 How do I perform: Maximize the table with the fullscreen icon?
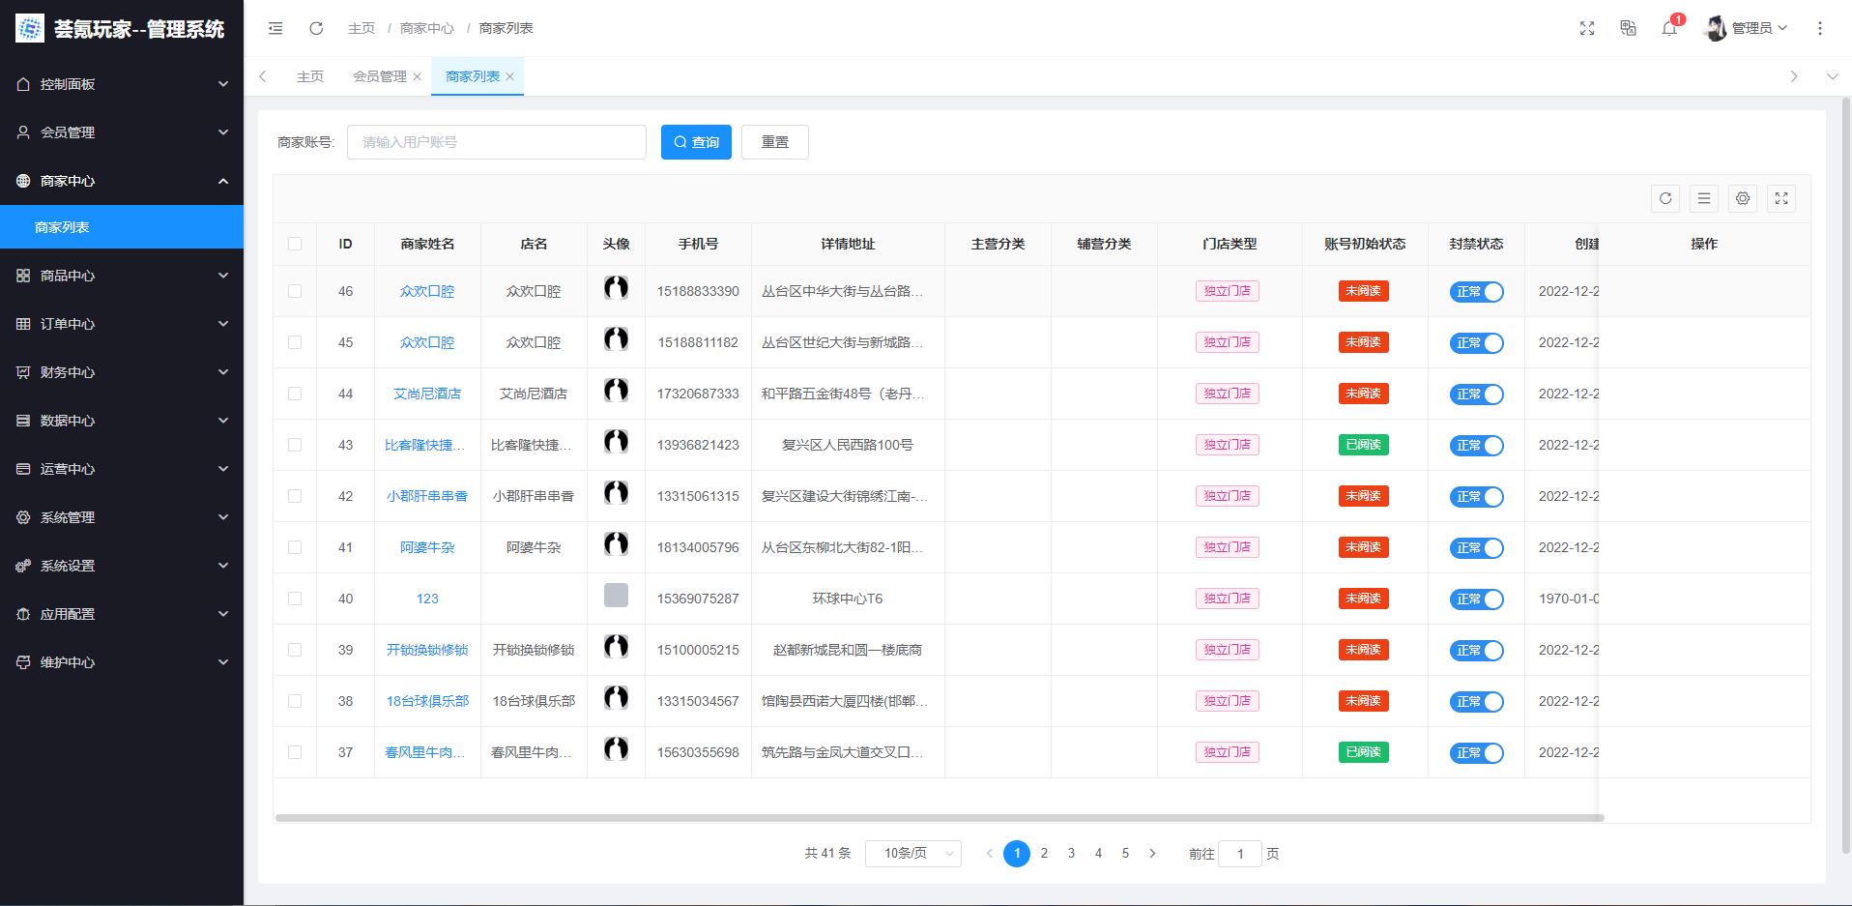tap(1781, 198)
